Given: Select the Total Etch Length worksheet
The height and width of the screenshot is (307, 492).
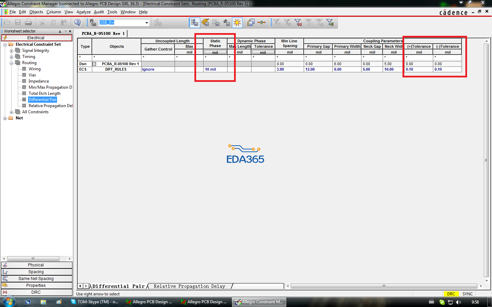Looking at the screenshot, I should [x=44, y=93].
